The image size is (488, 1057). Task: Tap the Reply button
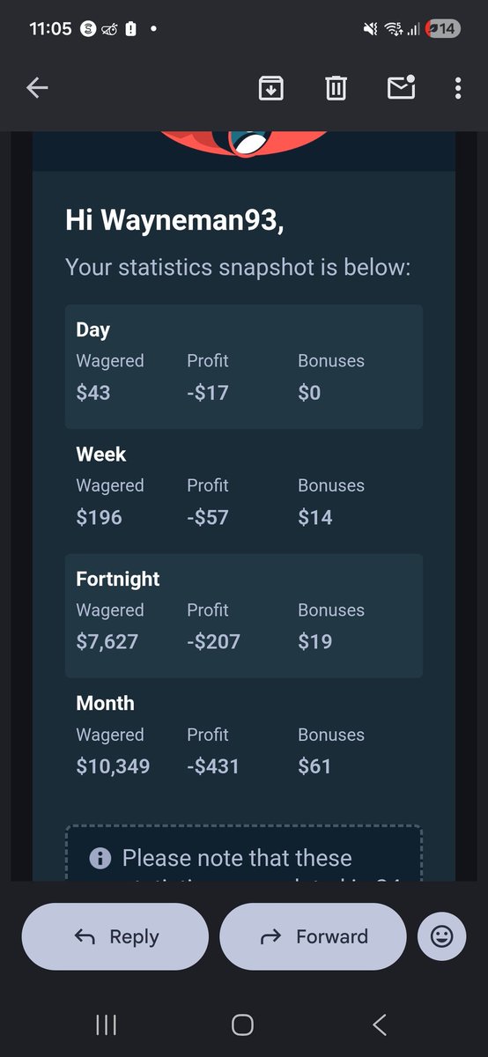point(115,936)
